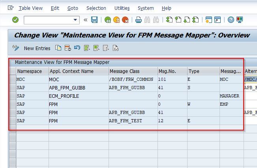
Task: Click the Copy As icon
Action: 58,48
